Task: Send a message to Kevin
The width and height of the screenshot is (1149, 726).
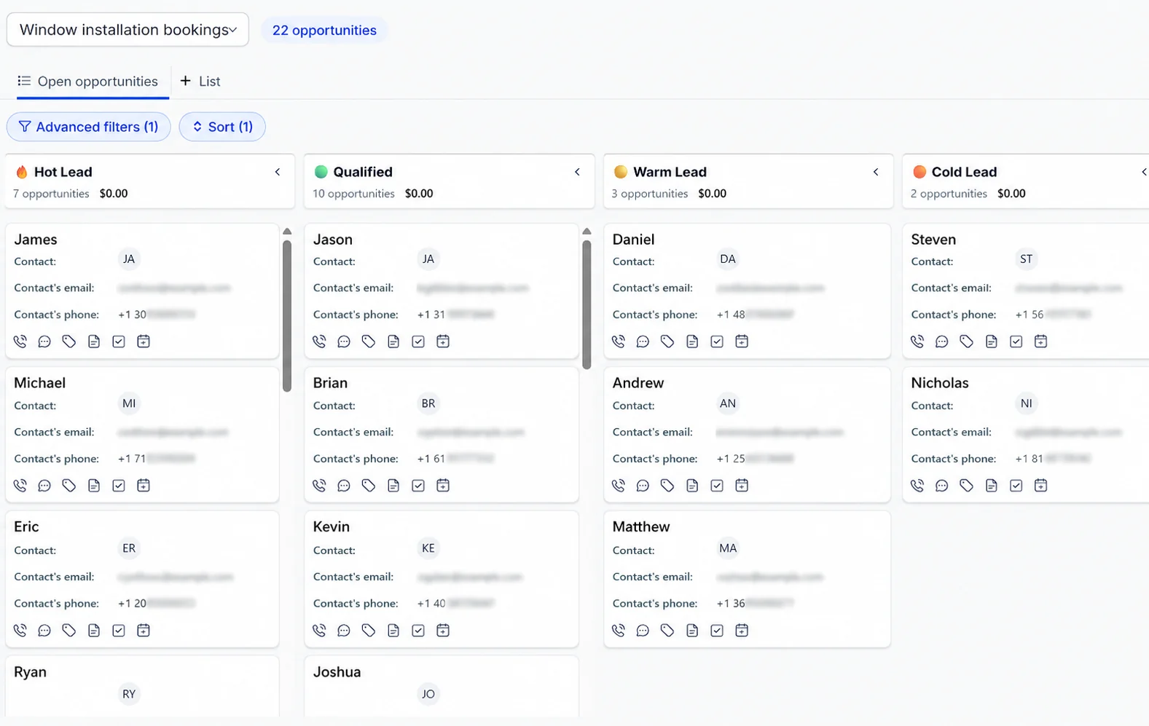Action: point(344,631)
